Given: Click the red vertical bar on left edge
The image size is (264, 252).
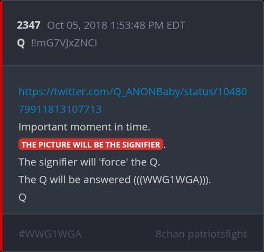Looking at the screenshot, I should (x=1, y=126).
